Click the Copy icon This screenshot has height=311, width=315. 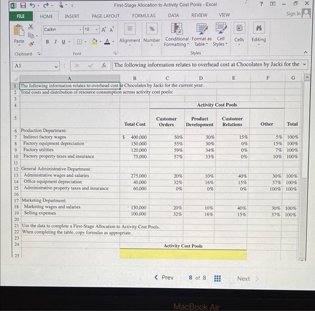[31, 36]
